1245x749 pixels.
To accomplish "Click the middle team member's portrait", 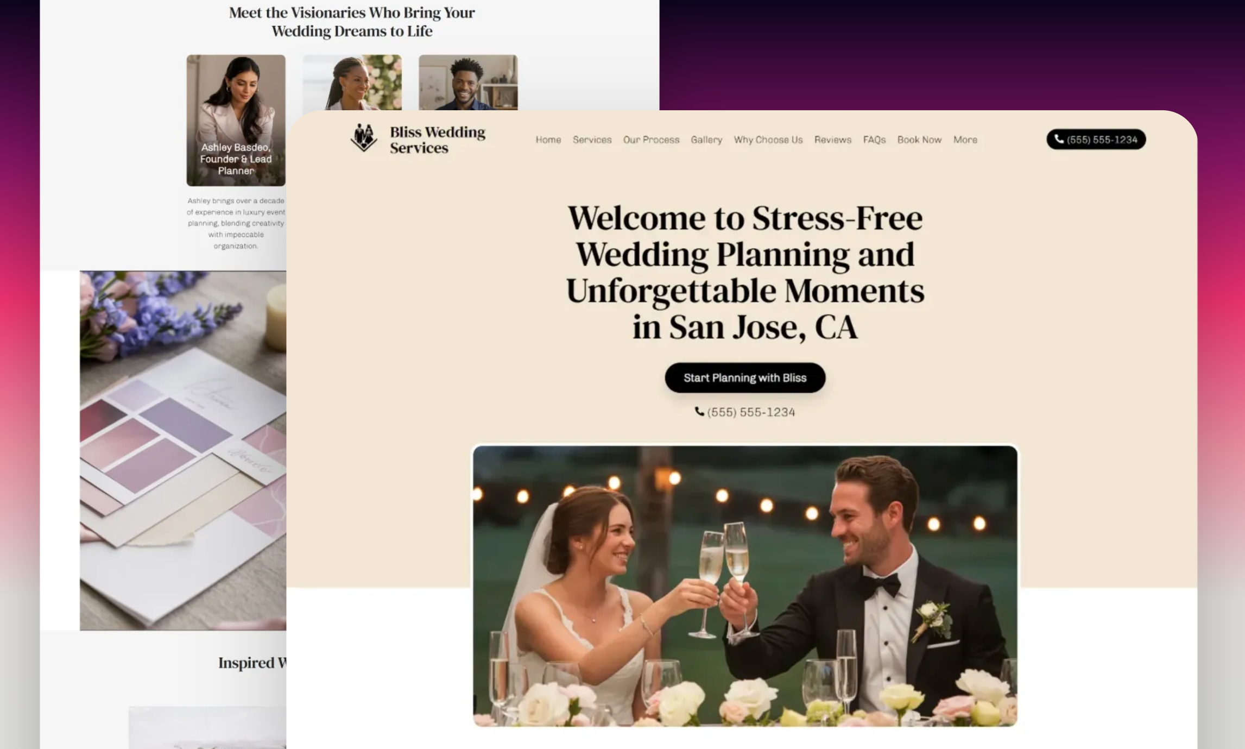I will click(353, 84).
